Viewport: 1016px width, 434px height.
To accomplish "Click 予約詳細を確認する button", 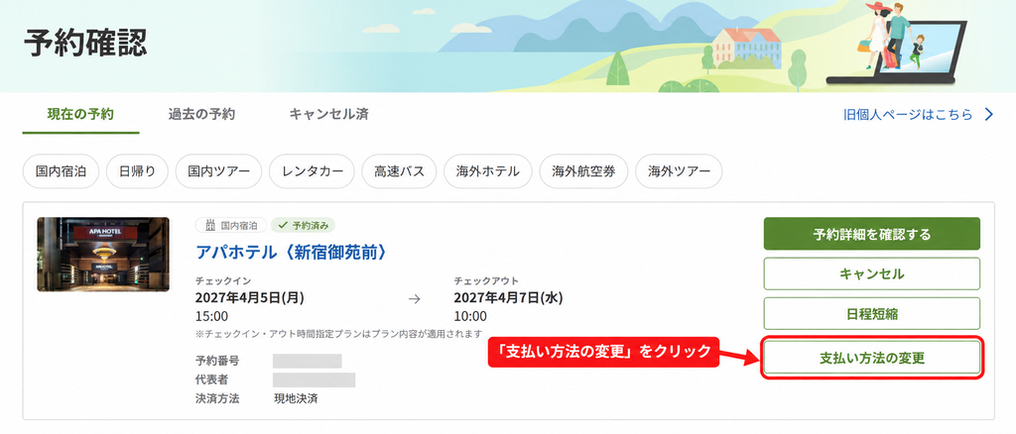I will (871, 234).
